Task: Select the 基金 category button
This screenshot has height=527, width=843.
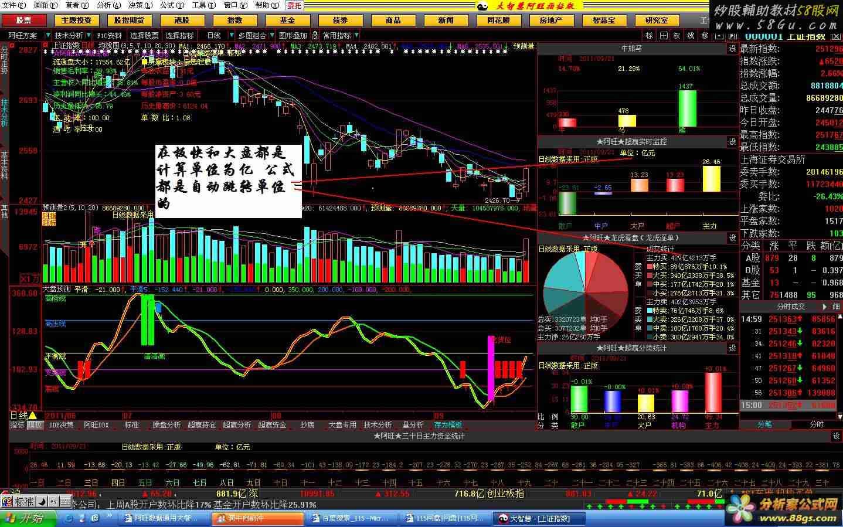Action: point(288,20)
